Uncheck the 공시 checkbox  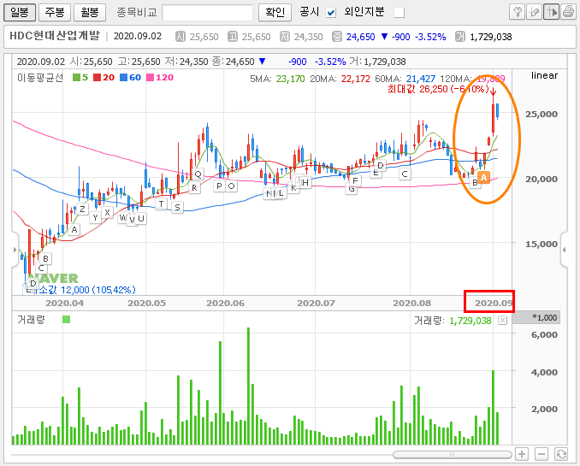pyautogui.click(x=331, y=13)
